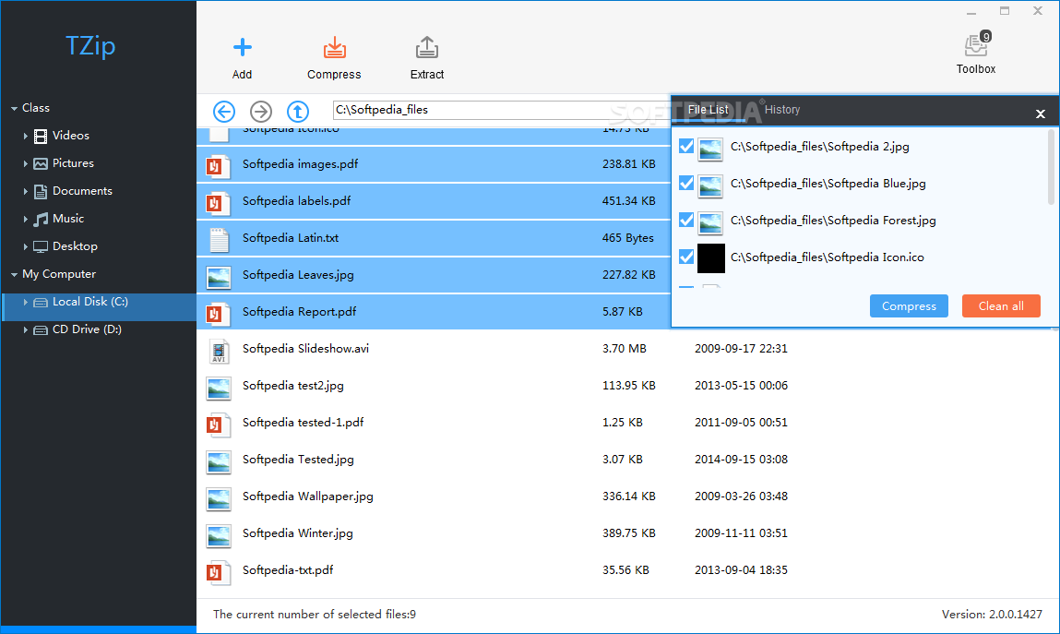This screenshot has height=634, width=1060.
Task: Uncheck Softpedia Icon.ico in File List
Action: 686,257
